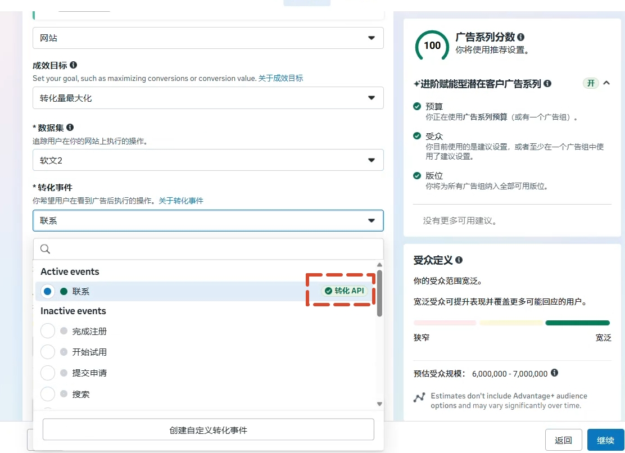Click info icon beside 进阶赋能型潜在客户广告系列
The height and width of the screenshot is (453, 625).
547,84
